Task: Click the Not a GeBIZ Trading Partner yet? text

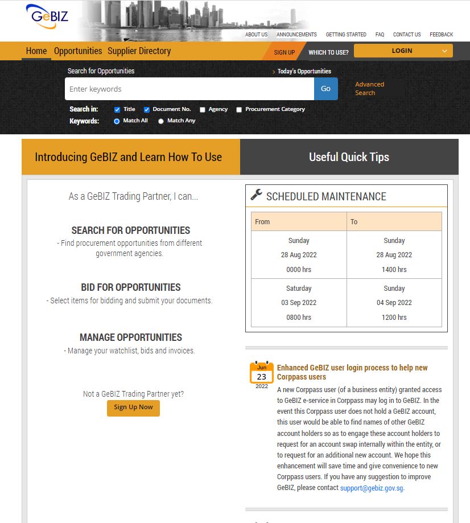Action: [x=133, y=394]
